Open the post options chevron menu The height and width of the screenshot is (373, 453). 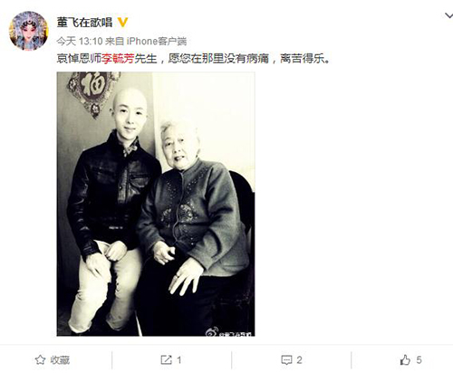[448, 15]
